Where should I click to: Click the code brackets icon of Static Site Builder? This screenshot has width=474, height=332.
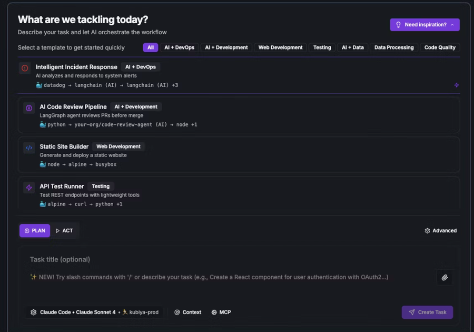click(29, 148)
